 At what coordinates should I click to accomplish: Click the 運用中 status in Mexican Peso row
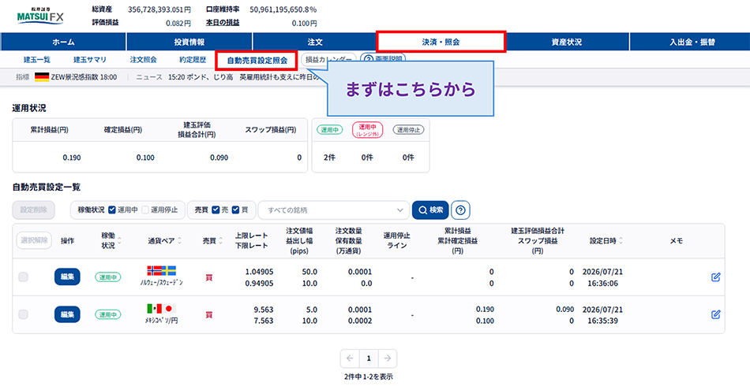pyautogui.click(x=107, y=314)
